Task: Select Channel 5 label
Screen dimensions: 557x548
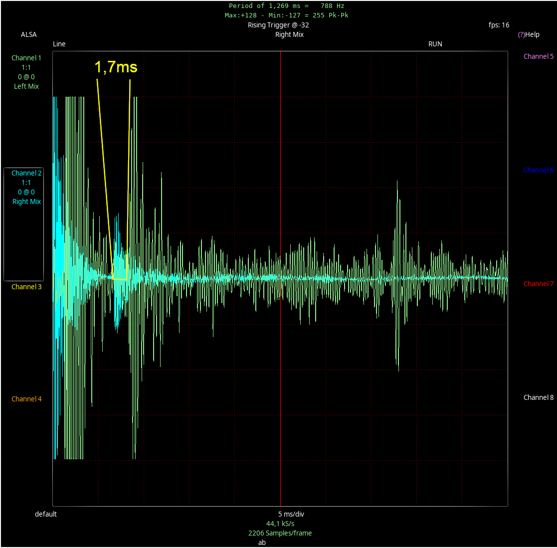Action: click(539, 56)
